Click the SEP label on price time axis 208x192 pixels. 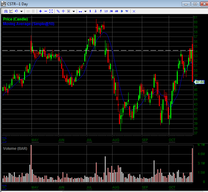pyautogui.click(x=145, y=140)
